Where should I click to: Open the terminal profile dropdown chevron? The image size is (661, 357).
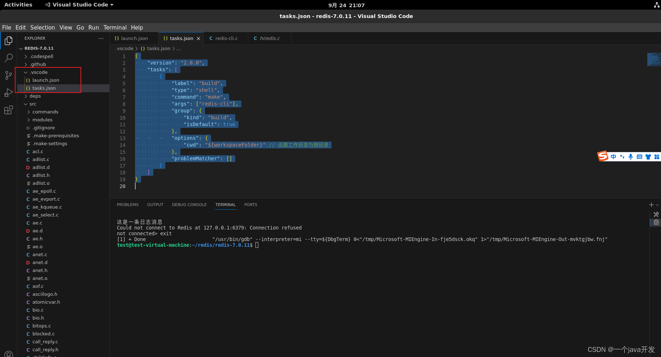click(658, 205)
